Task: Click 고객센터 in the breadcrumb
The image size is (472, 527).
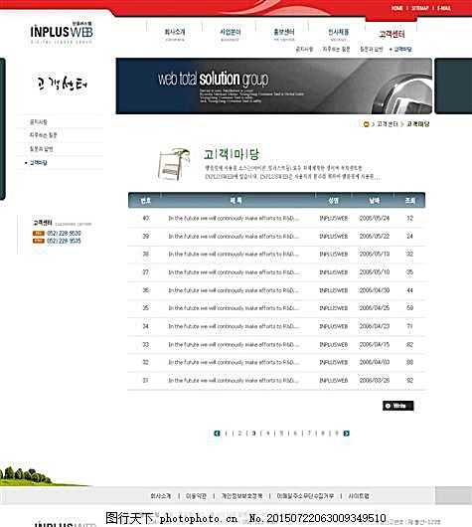Action: [x=388, y=124]
